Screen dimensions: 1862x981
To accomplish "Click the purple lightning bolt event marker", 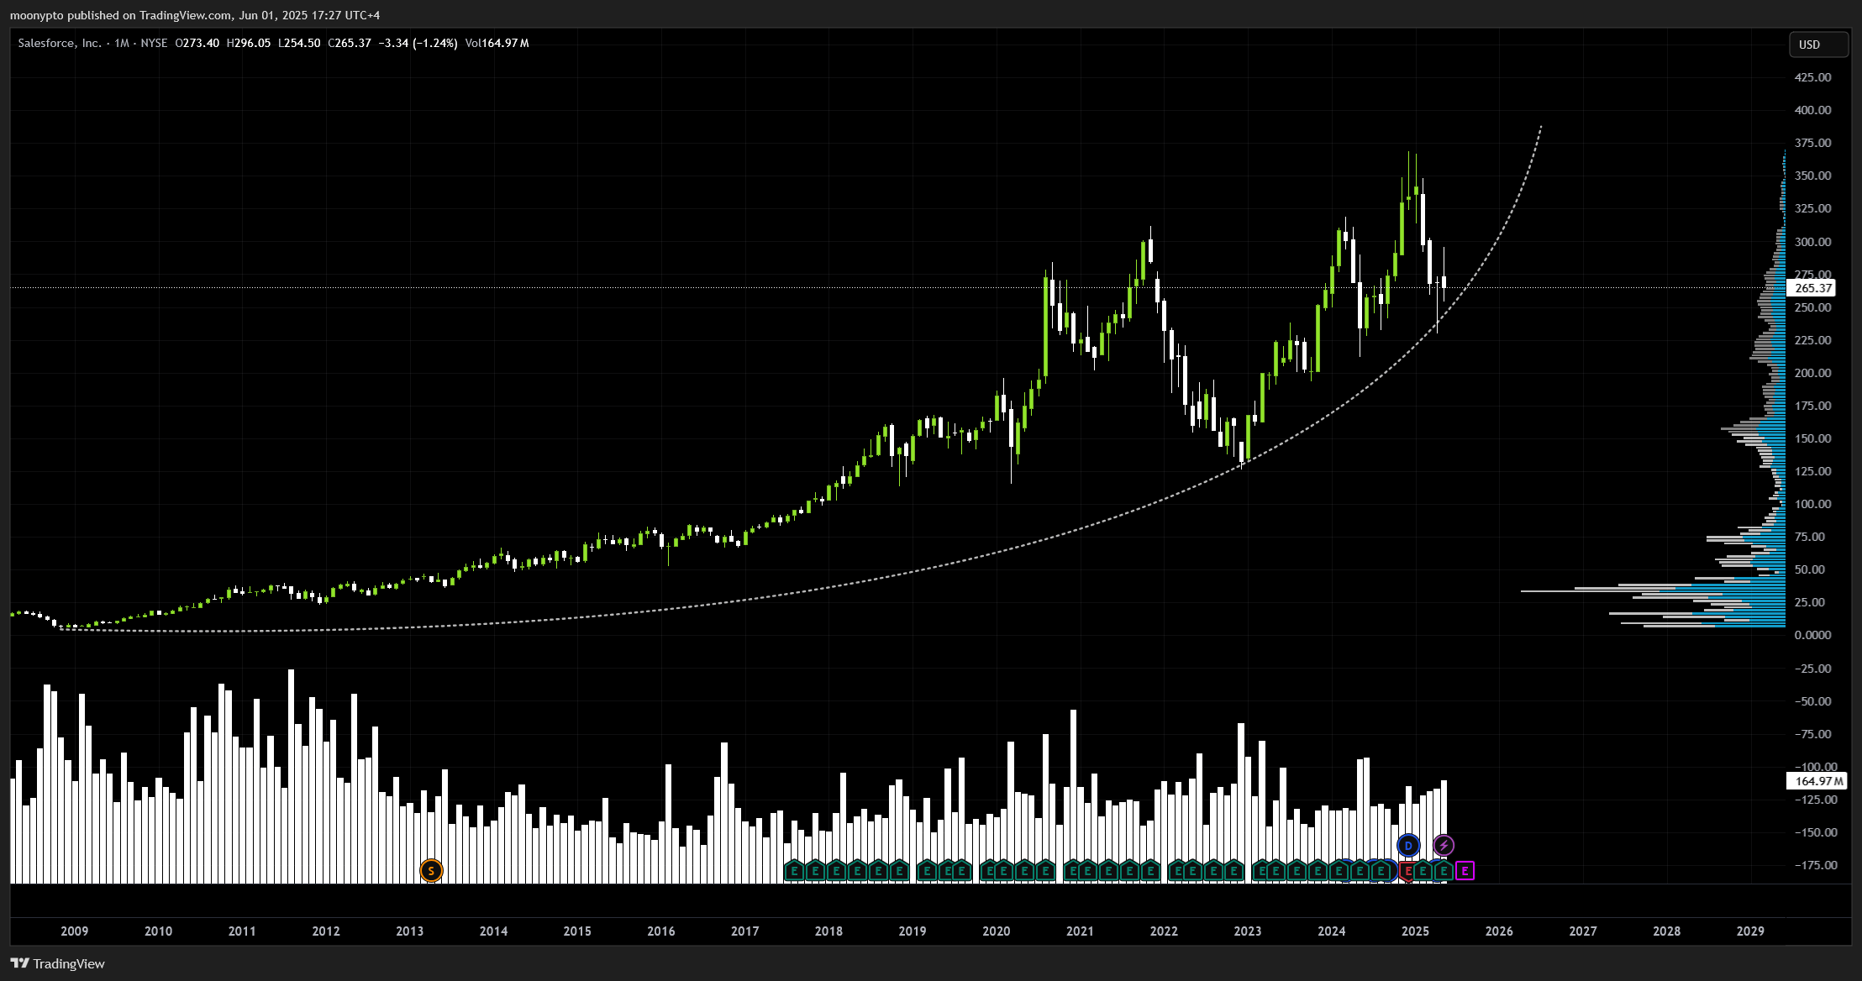I will coord(1444,846).
